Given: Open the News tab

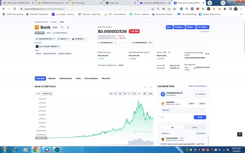Looking at the screenshot, I should (x=78, y=79).
